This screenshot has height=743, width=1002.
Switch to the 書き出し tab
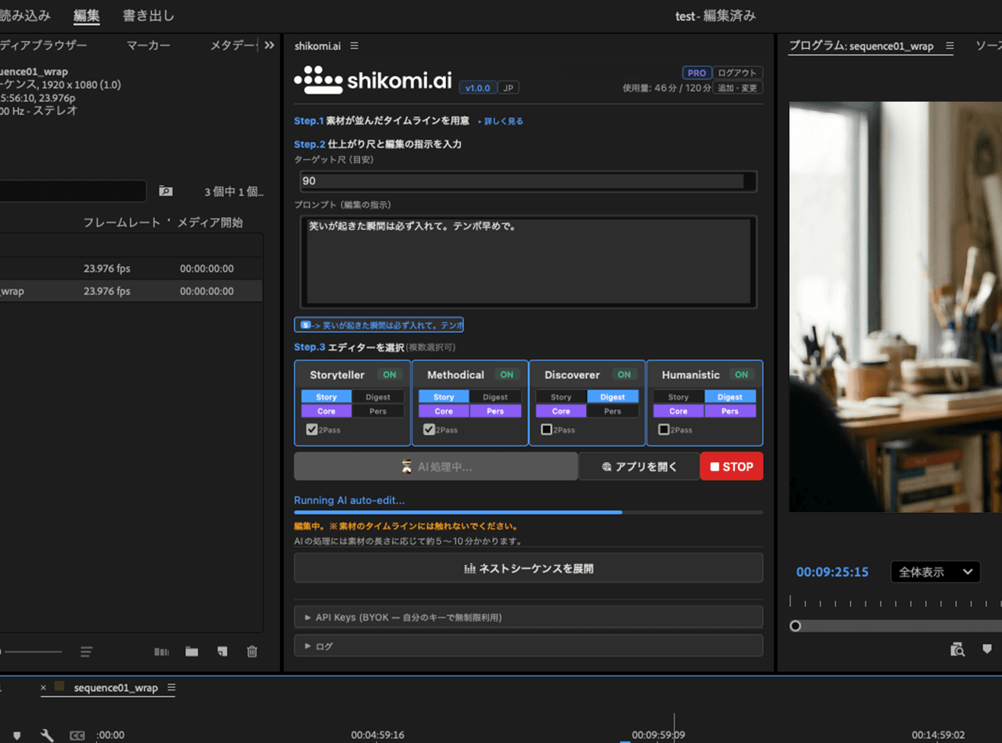(x=148, y=15)
